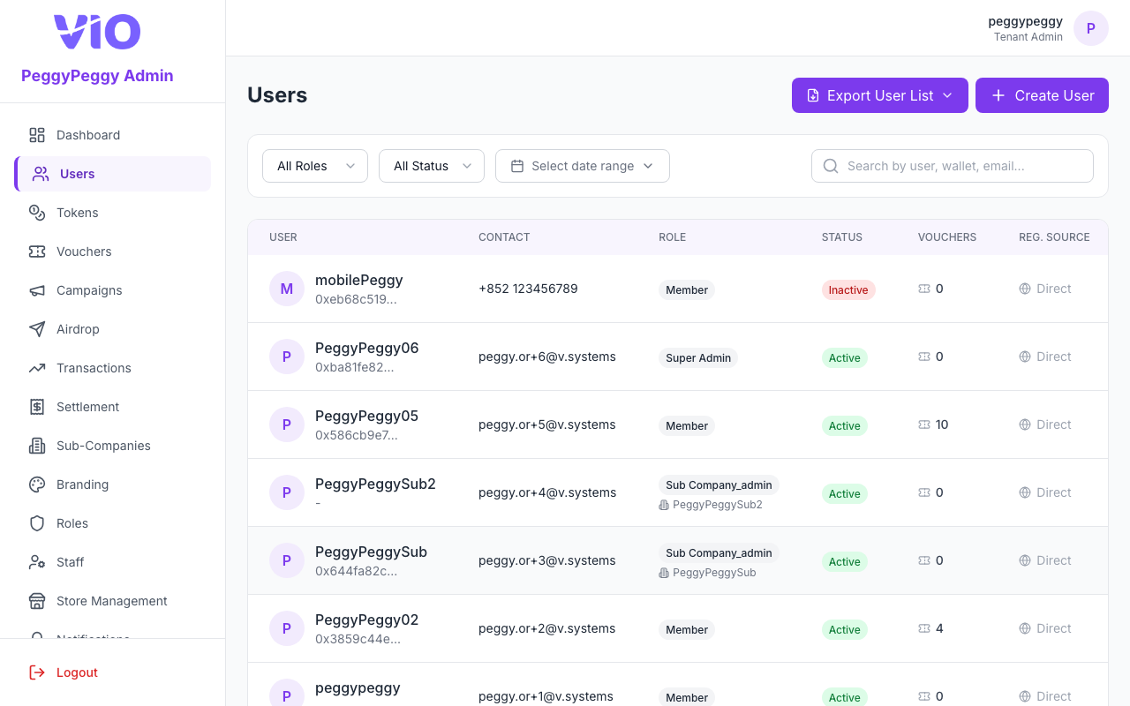Open user PeggyPeggySub by name
This screenshot has height=706, width=1130.
tap(371, 552)
